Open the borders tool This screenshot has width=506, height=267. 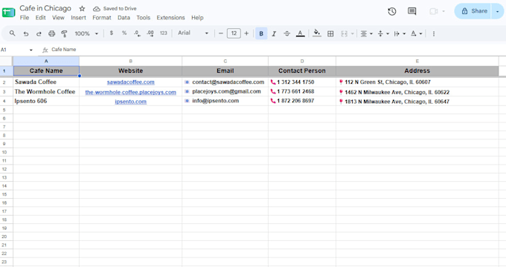point(330,33)
